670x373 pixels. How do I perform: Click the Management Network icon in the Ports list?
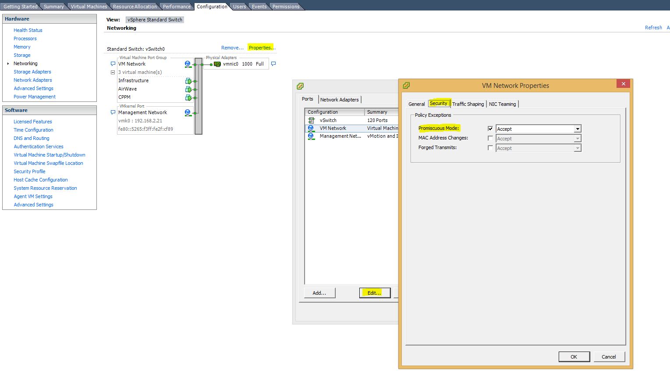311,136
